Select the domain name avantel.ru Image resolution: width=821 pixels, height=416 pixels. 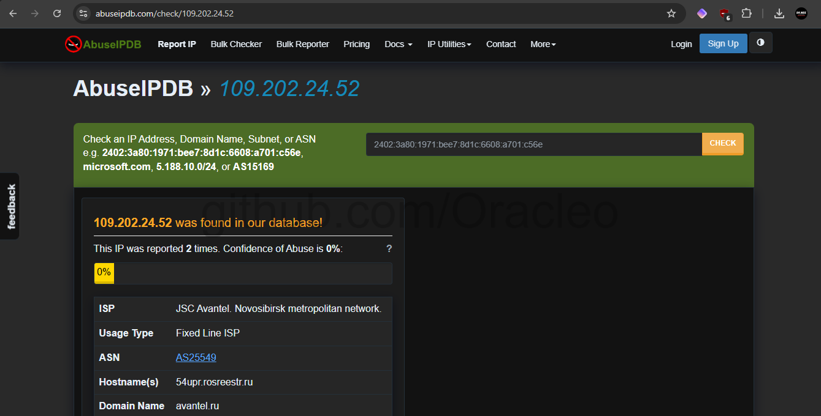[197, 406]
